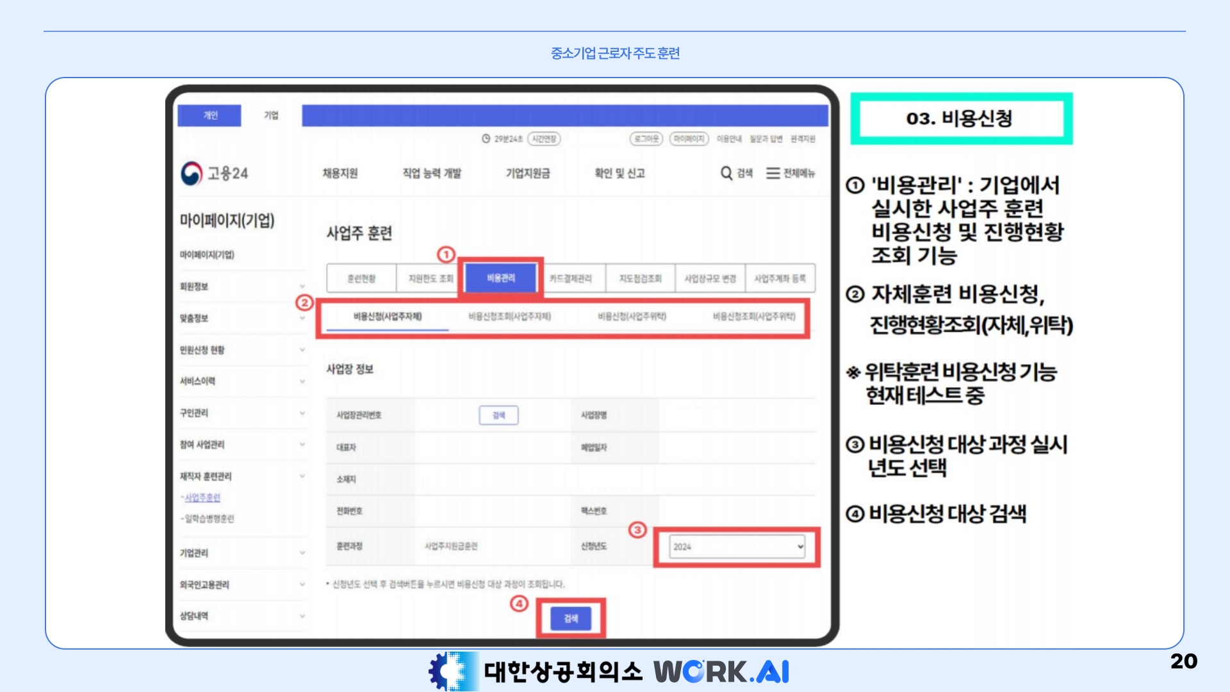The image size is (1230, 692).
Task: Click the 고용24 logo icon
Action: (x=192, y=173)
